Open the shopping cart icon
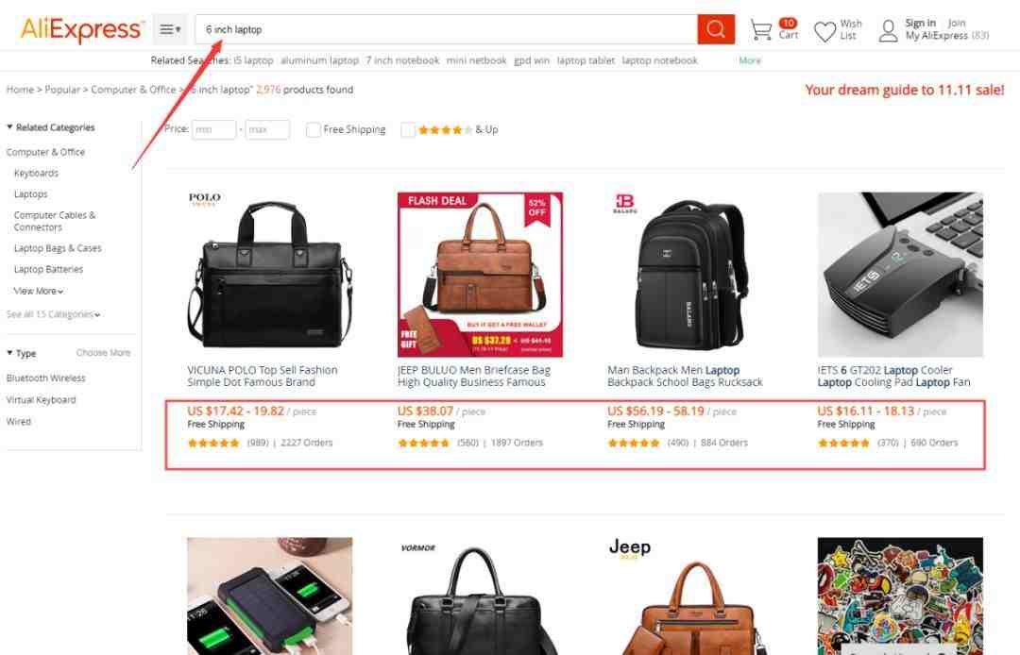Viewport: 1020px width, 655px height. [760, 30]
